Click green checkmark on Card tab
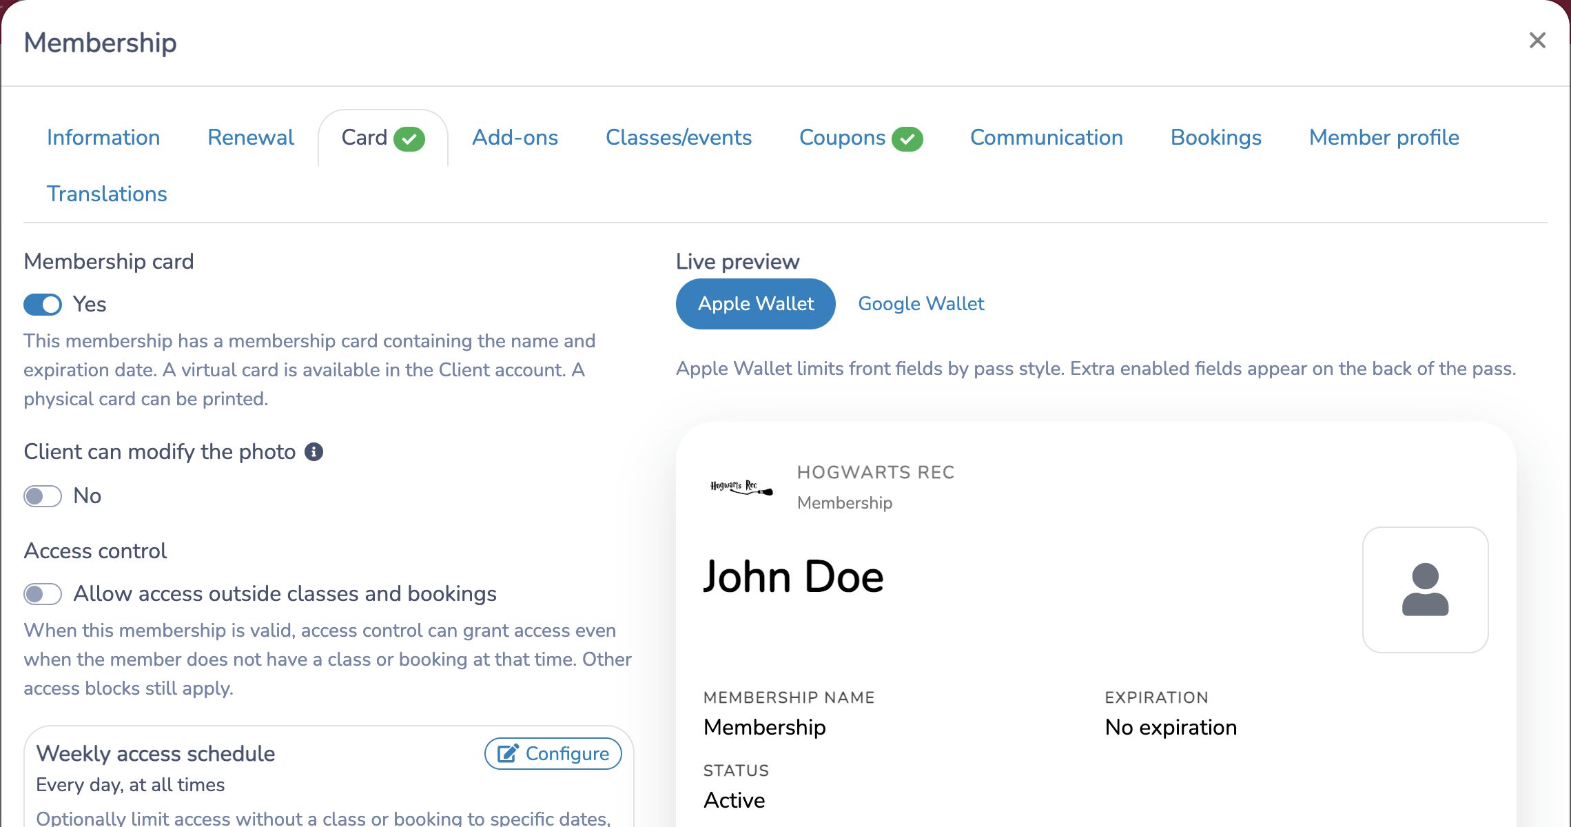The image size is (1571, 827). [x=409, y=139]
